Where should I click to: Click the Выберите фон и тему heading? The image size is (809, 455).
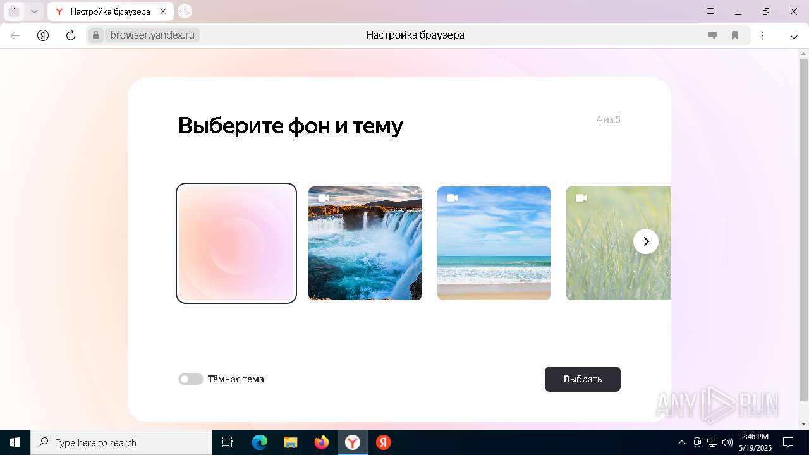click(x=291, y=126)
